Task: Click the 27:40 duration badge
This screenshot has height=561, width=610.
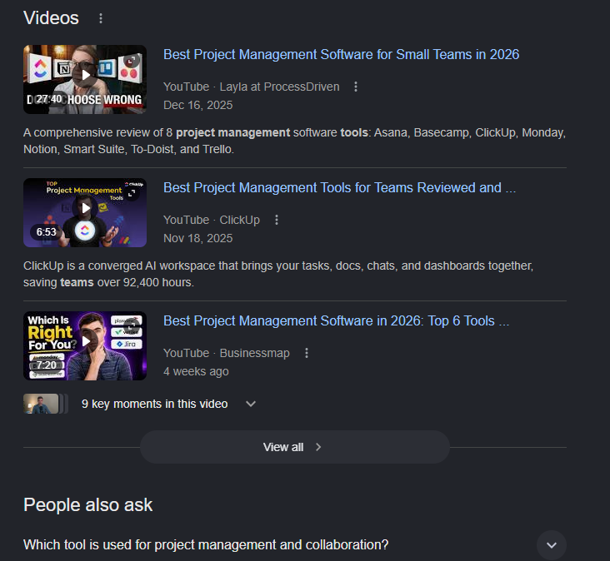Action: (x=48, y=99)
